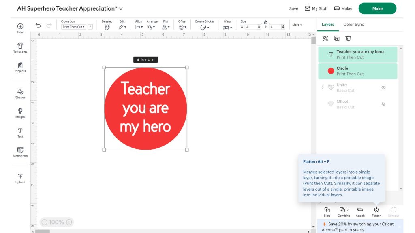
Task: Click the red Circle layer color swatch
Action: coord(331,71)
